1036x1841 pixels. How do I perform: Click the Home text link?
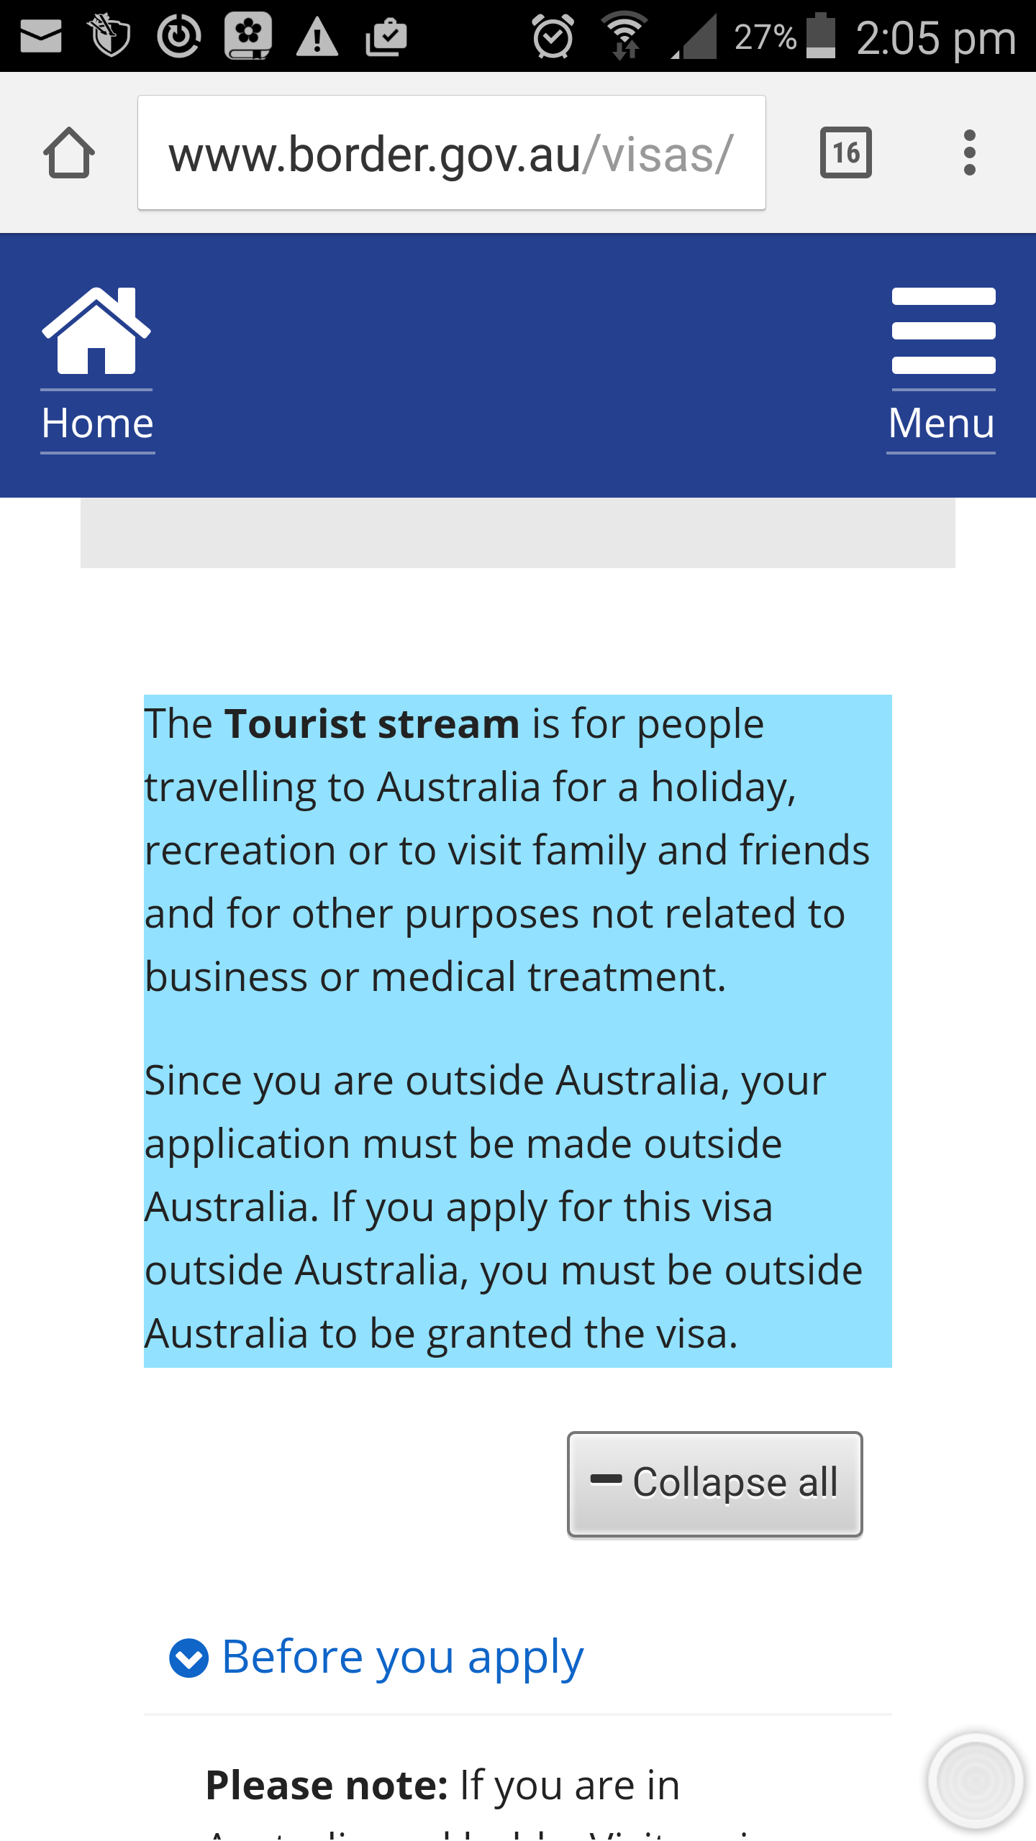point(98,423)
